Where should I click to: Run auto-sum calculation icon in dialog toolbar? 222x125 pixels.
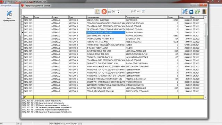tap(185, 11)
